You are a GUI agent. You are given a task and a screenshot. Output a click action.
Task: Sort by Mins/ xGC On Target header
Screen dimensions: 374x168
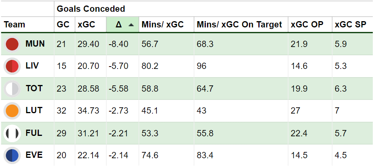pyautogui.click(x=239, y=25)
